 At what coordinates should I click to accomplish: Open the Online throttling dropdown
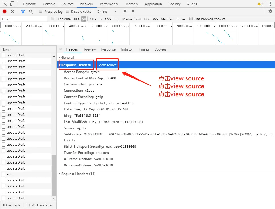point(107,12)
